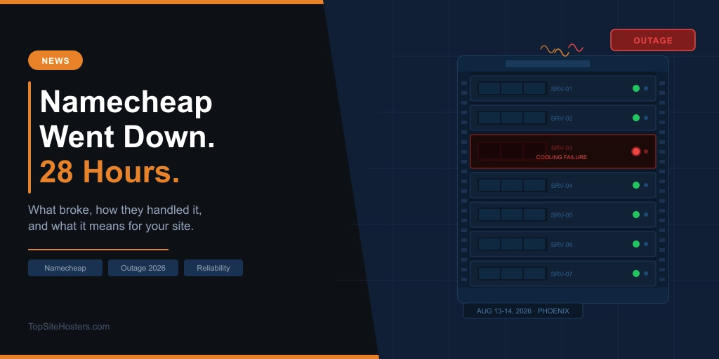Open the TopSiteHosters.com link
719x359 pixels.
point(69,327)
